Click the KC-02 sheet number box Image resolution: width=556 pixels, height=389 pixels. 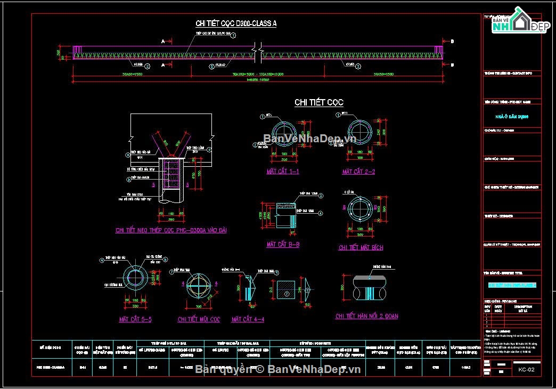tap(526, 369)
